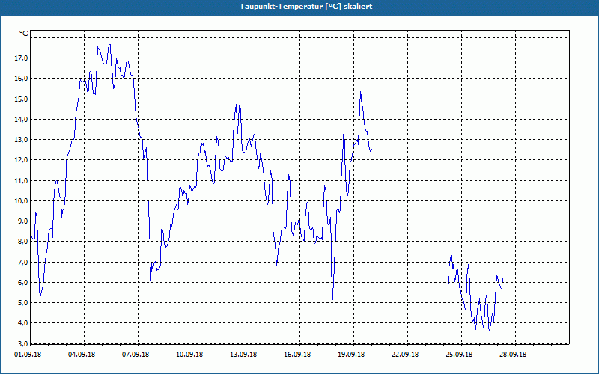Click the chart title 'Taupunkt-Temperatur [°C] skaliert'
599x374 pixels.
point(306,7)
